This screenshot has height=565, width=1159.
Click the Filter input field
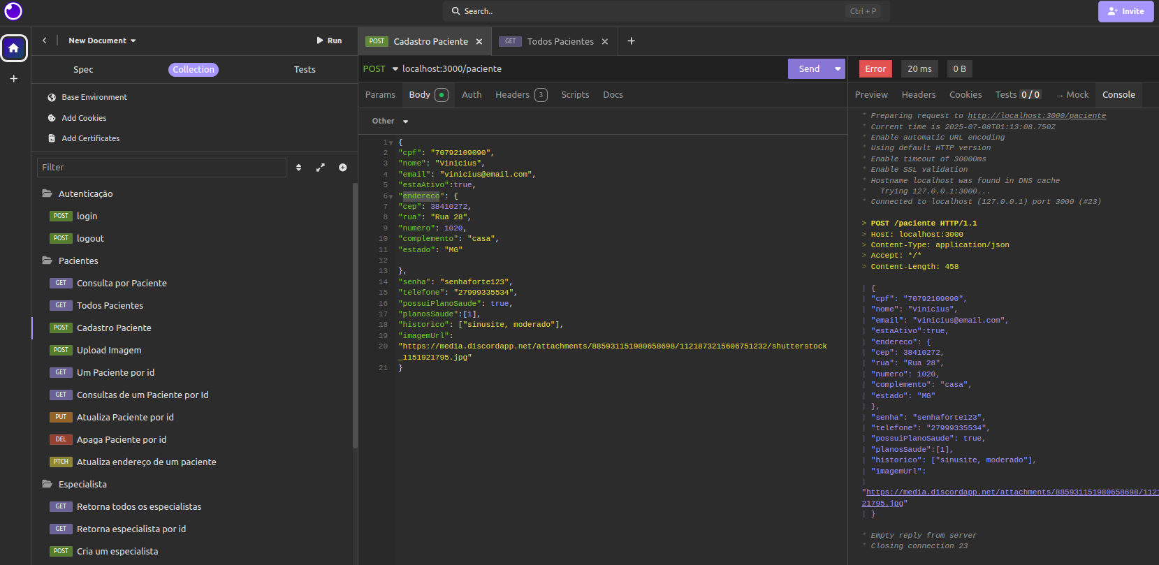click(161, 168)
